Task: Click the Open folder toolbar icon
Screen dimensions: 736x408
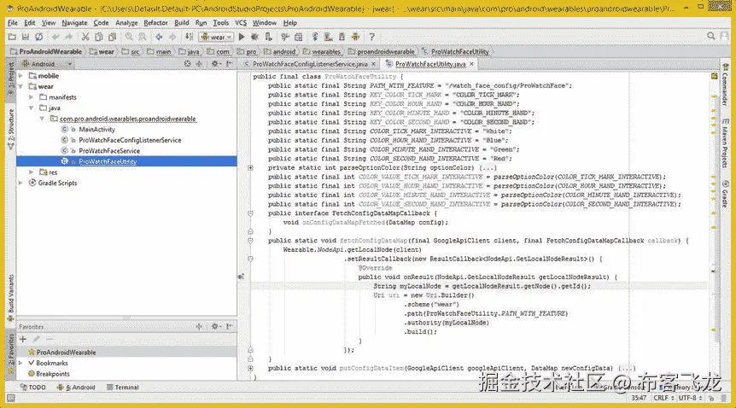Action: (x=12, y=37)
